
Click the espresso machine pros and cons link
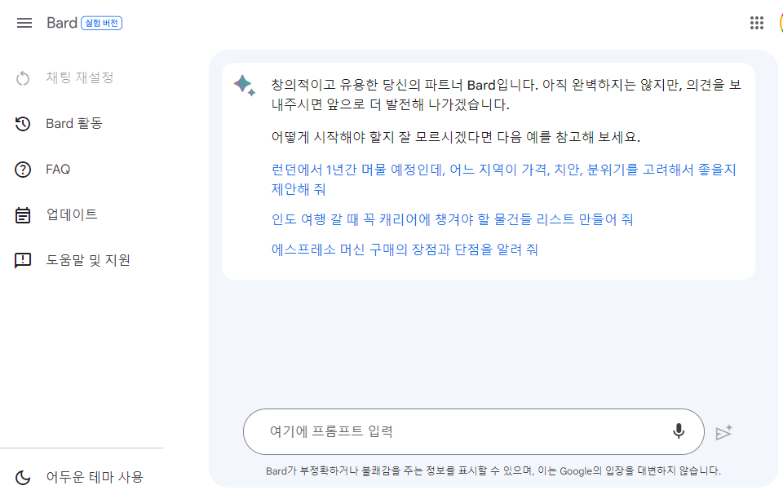[x=405, y=249]
